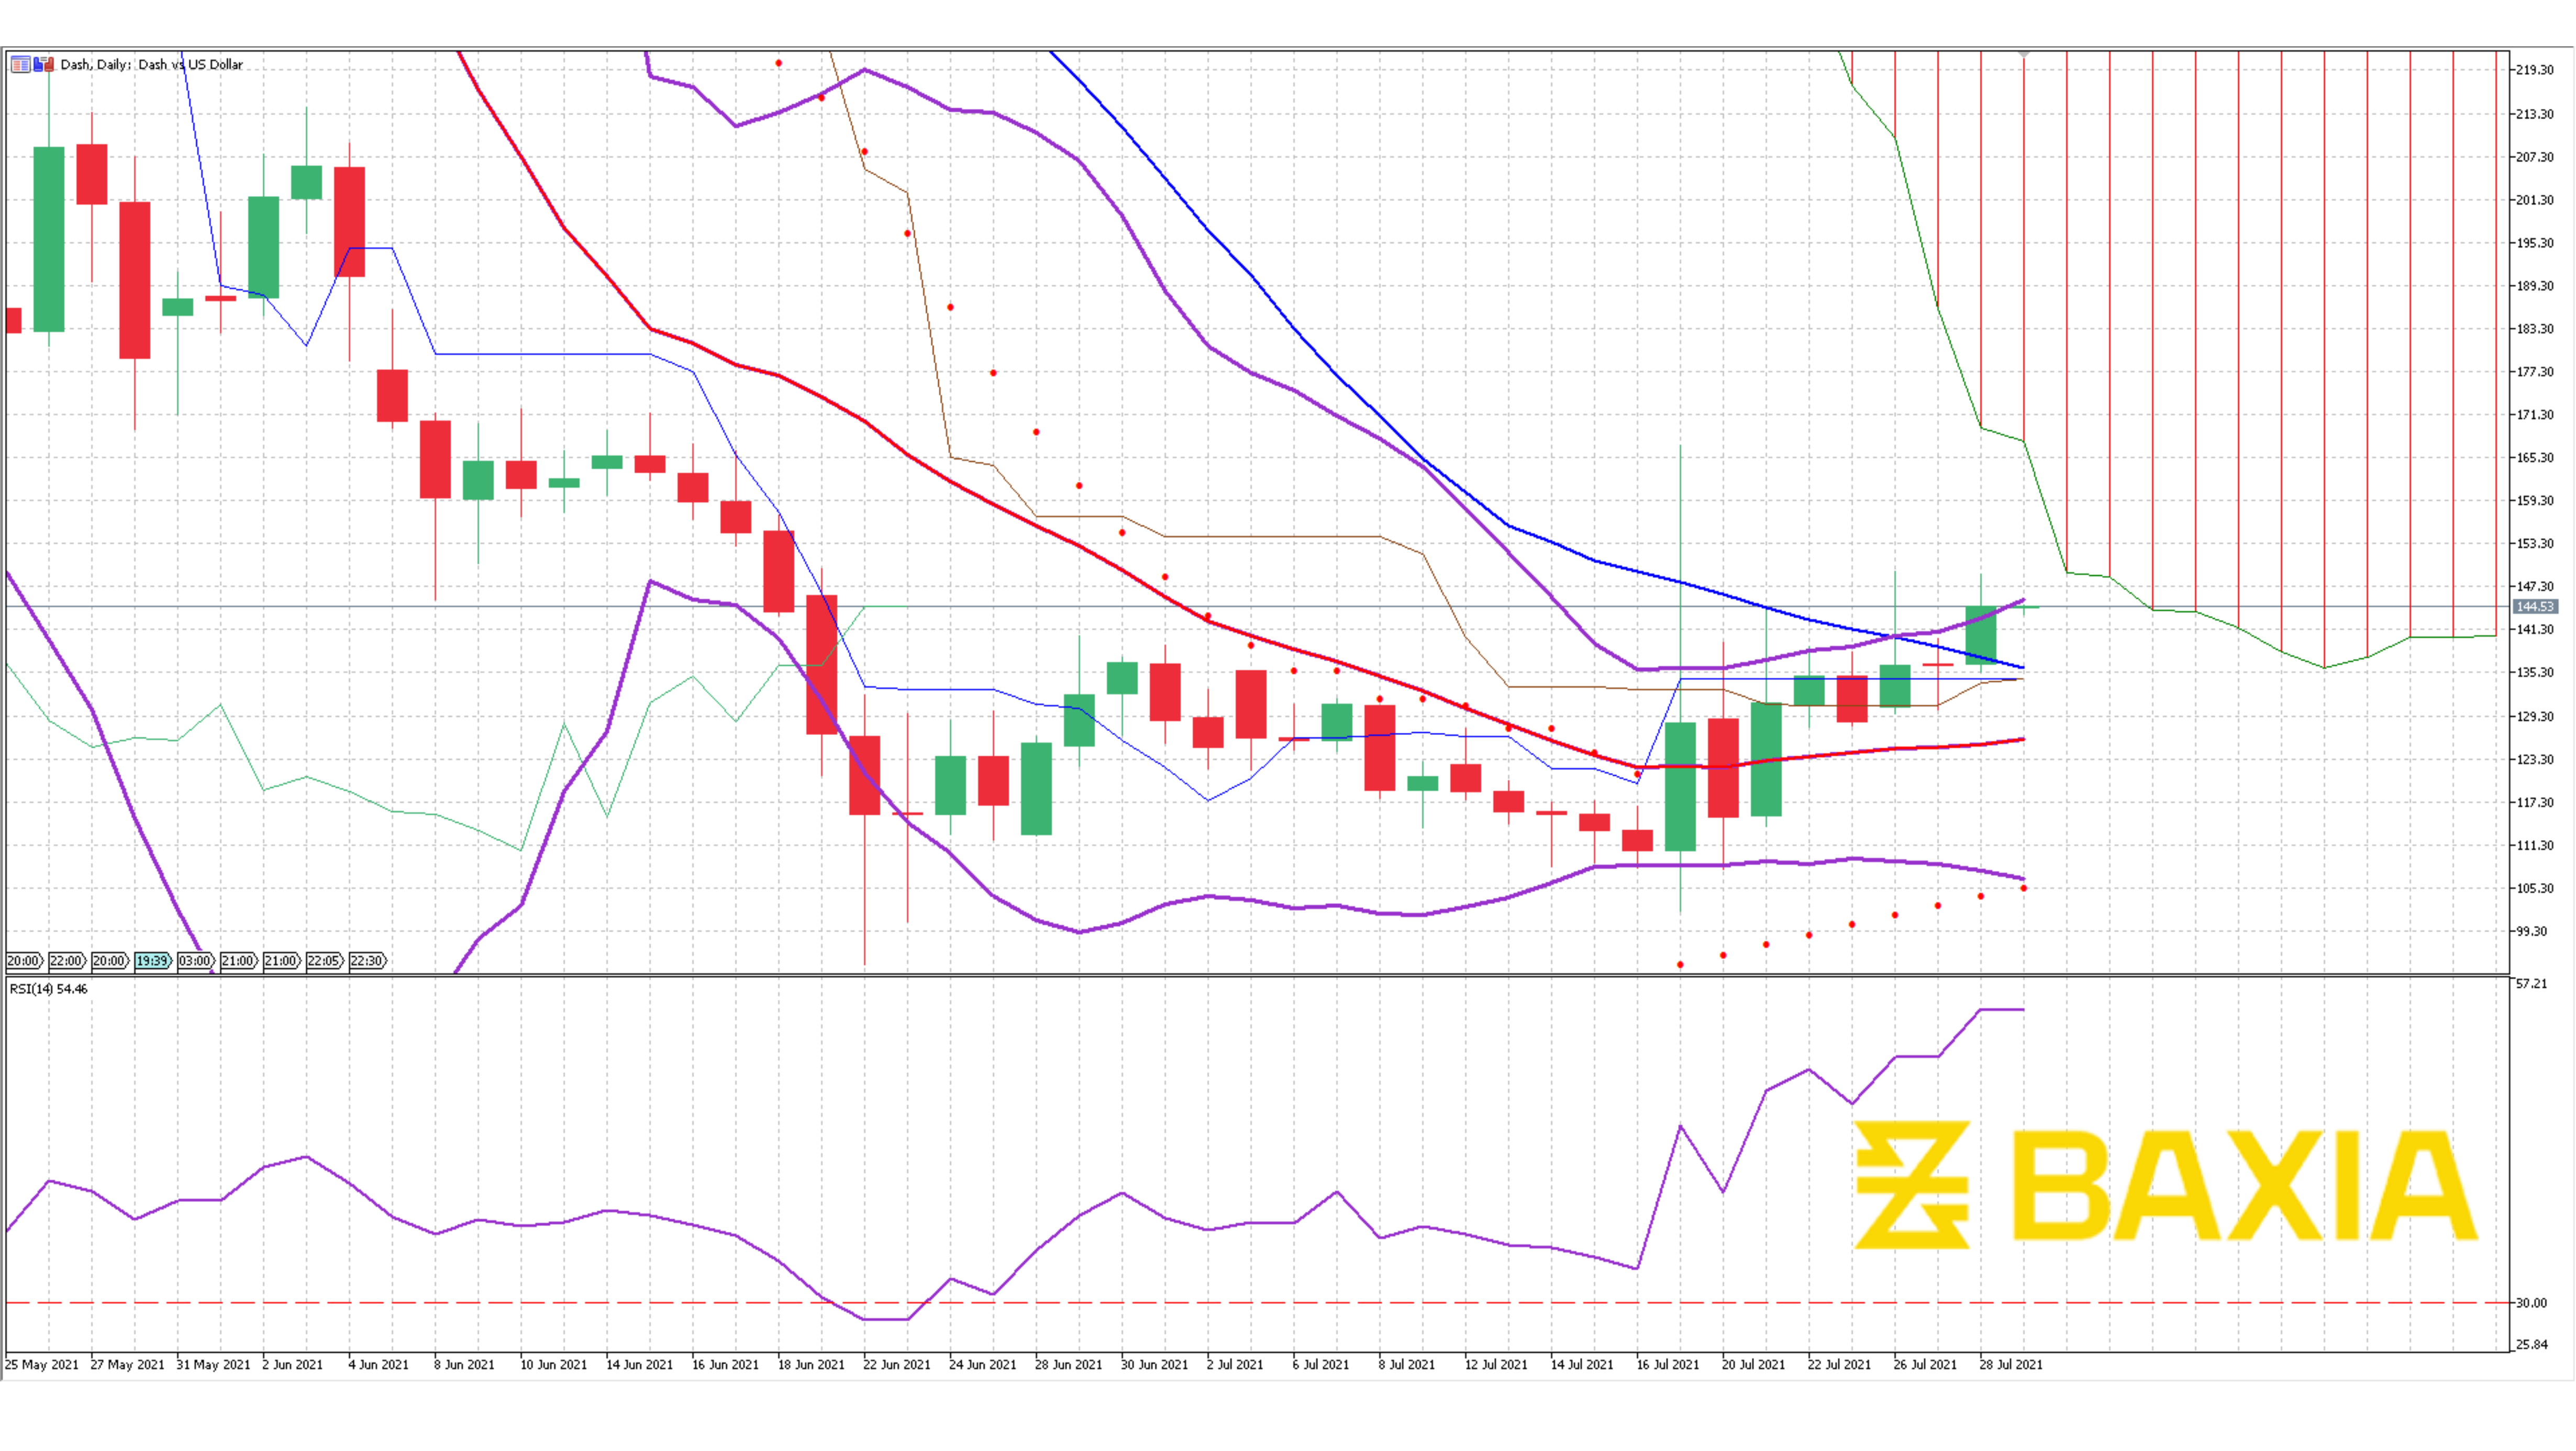Click the 03:00 event time marker
This screenshot has width=2576, height=1451.
(195, 961)
